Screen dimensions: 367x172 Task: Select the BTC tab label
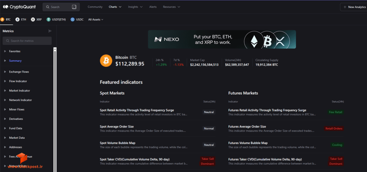tap(8, 20)
